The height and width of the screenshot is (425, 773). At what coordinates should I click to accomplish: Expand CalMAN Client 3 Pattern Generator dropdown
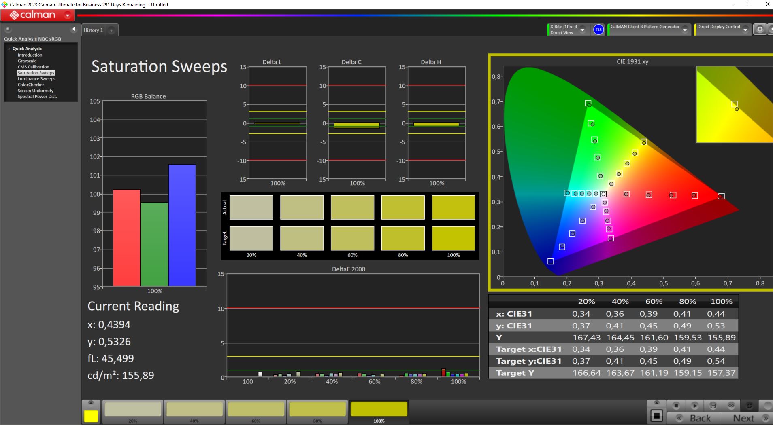[685, 30]
